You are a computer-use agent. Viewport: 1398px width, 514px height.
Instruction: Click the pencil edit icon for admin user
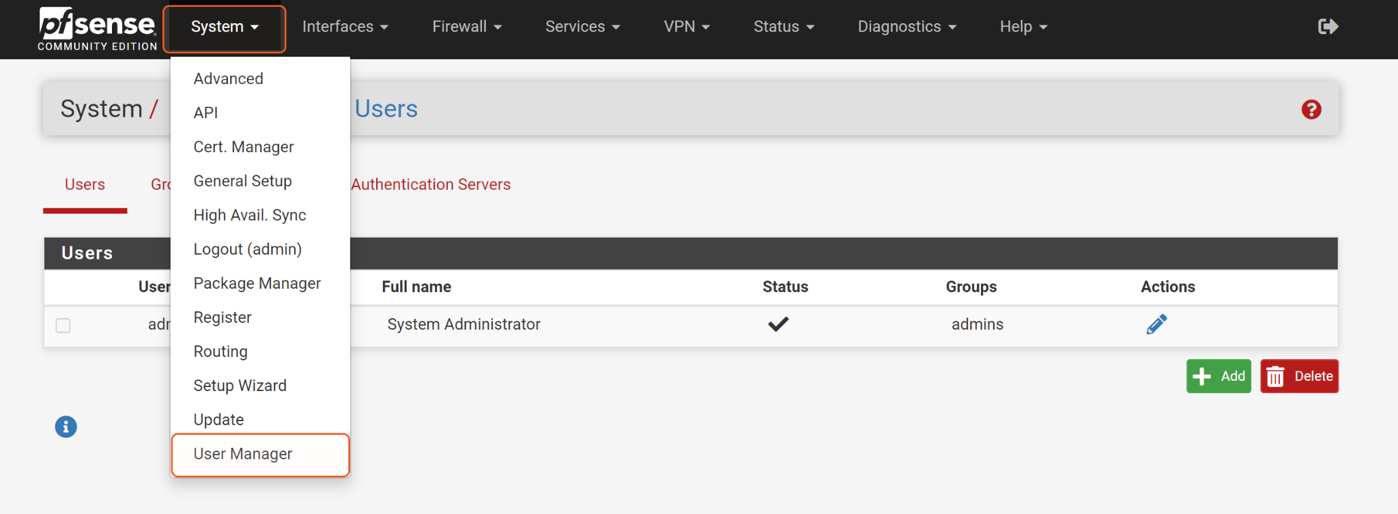click(1156, 324)
